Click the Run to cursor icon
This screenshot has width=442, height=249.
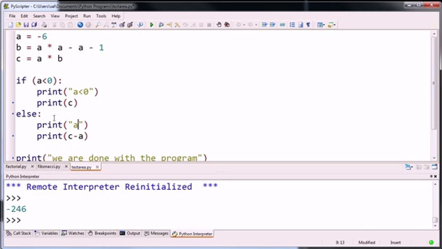(169, 25)
